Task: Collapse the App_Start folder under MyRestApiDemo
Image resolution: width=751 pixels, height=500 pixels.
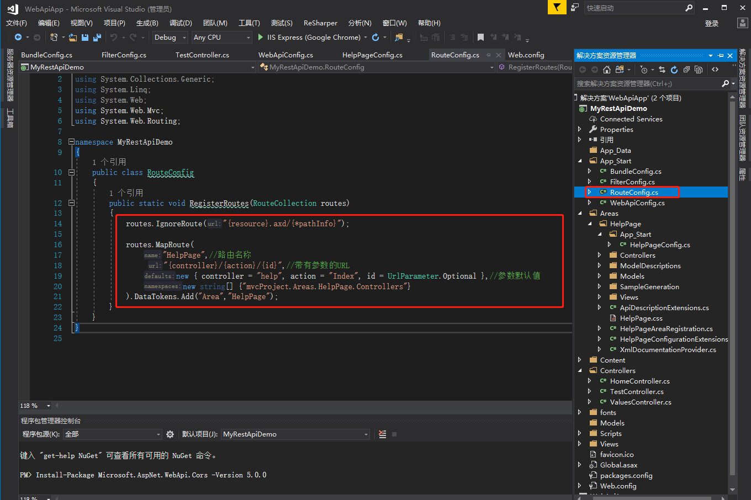Action: (579, 161)
